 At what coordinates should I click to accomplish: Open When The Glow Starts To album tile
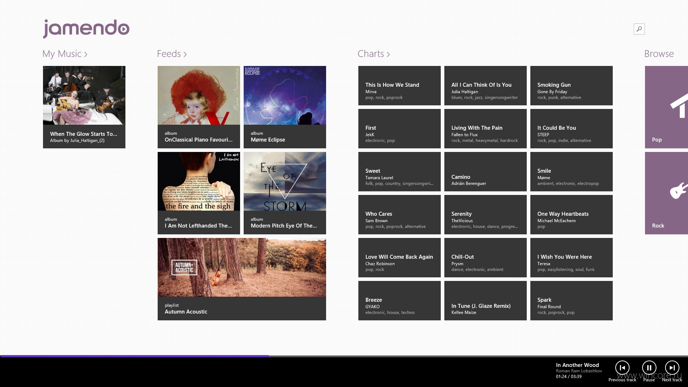(84, 107)
